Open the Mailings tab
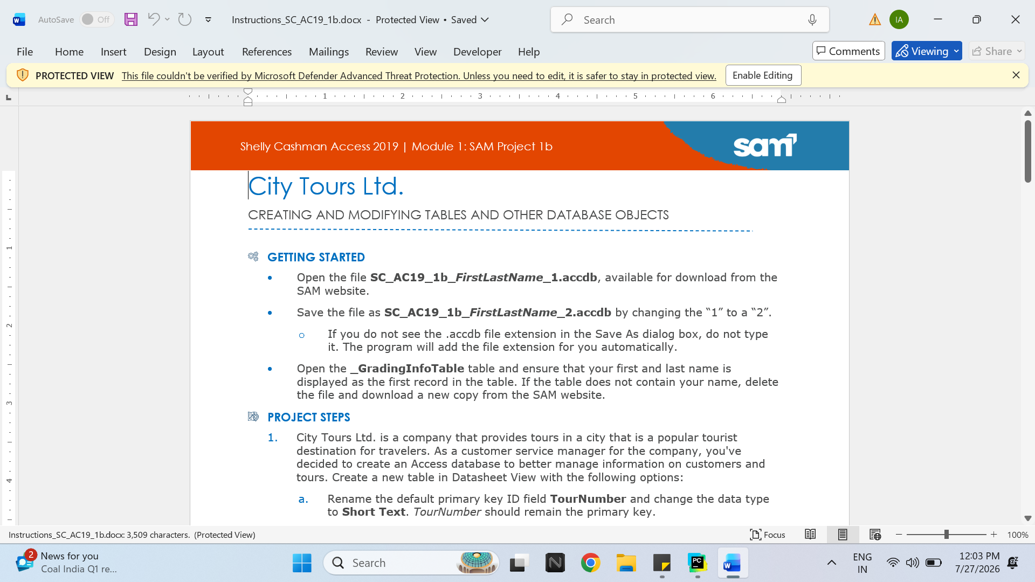Viewport: 1035px width, 582px height. [x=329, y=52]
